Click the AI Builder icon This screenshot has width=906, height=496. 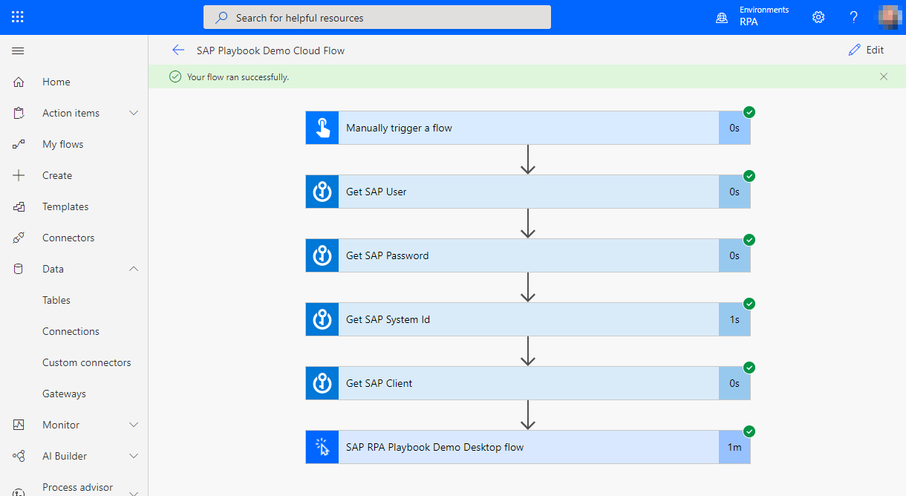[x=19, y=456]
